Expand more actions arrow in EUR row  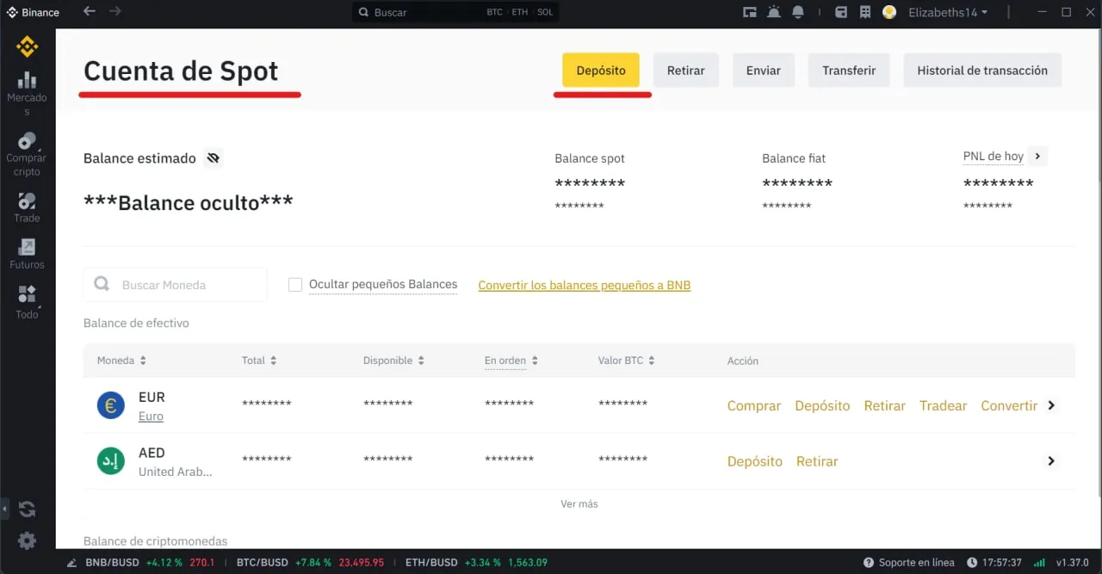1051,405
